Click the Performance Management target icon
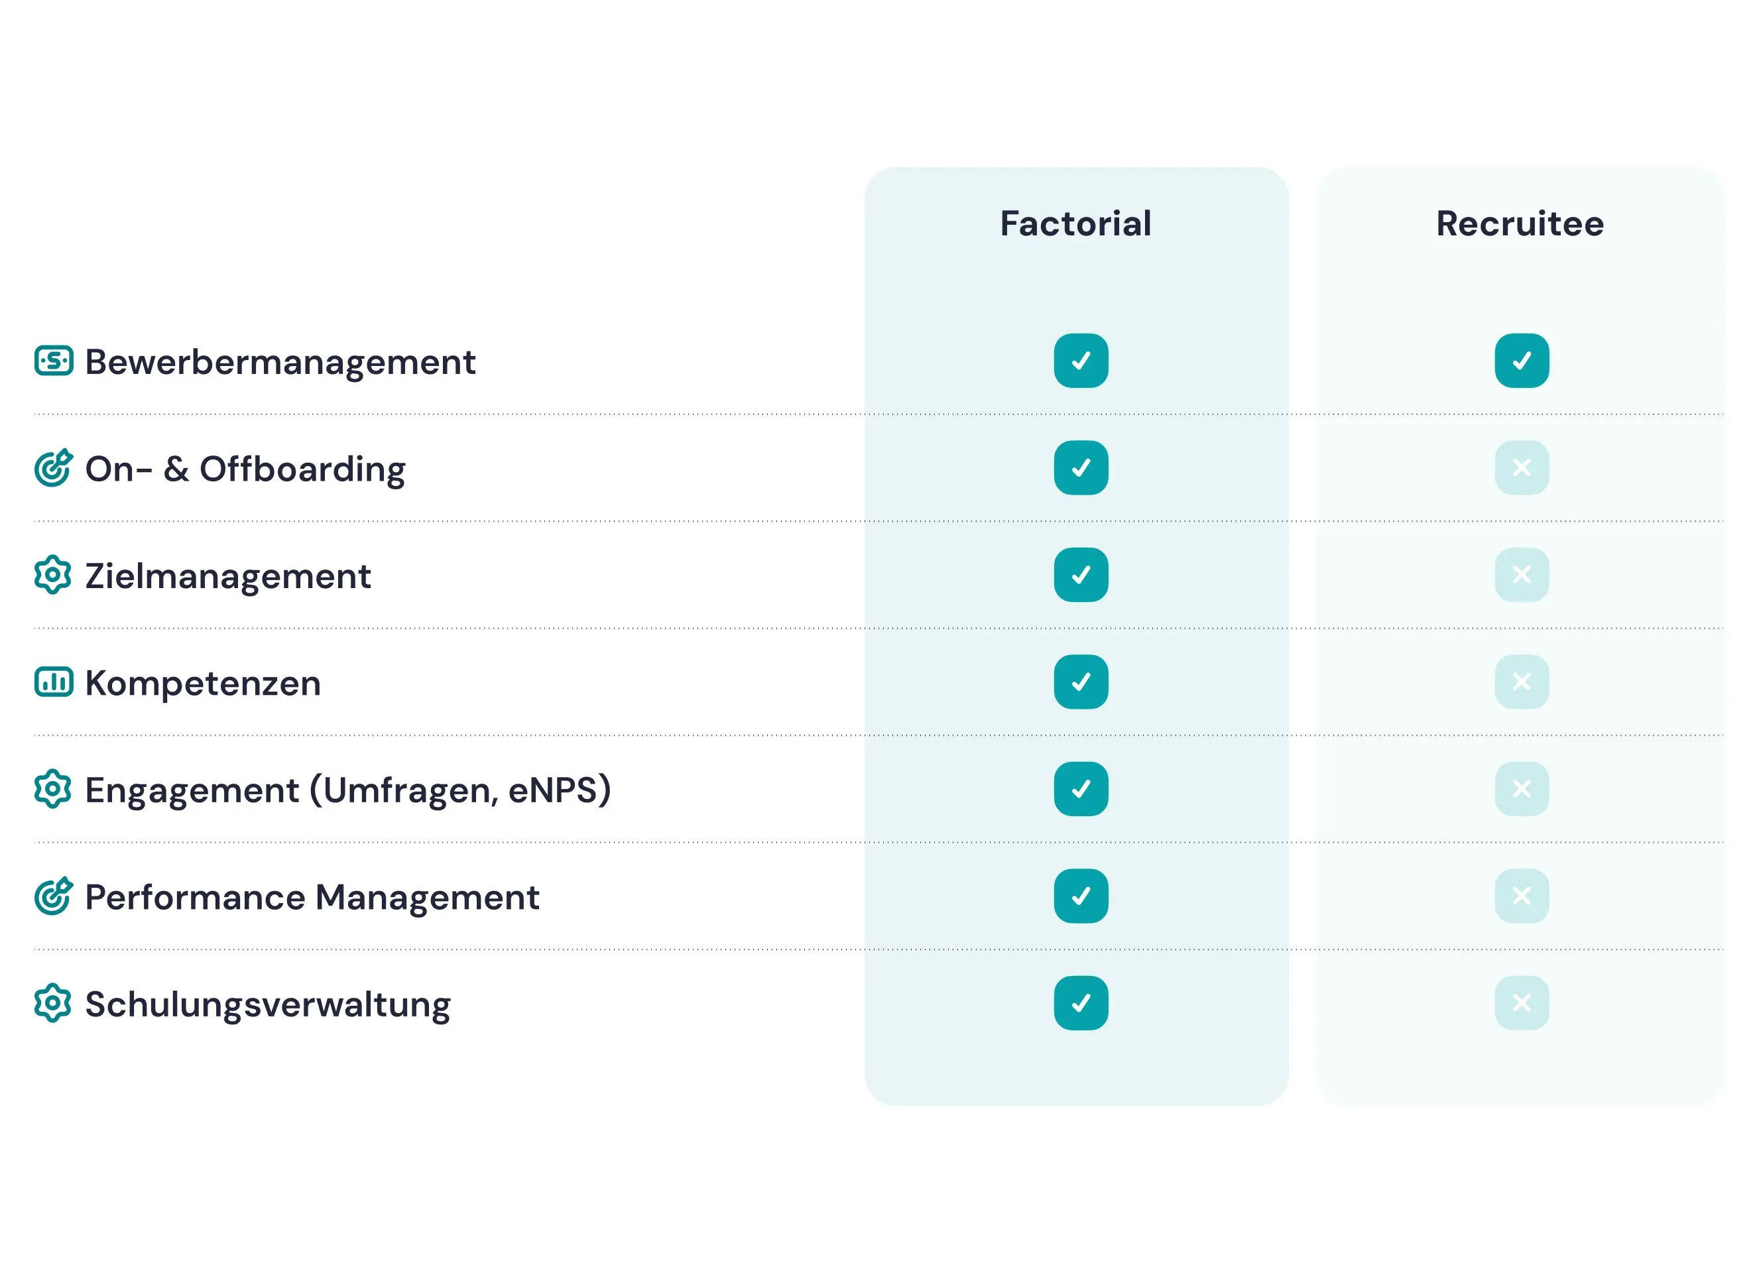The width and height of the screenshot is (1761, 1273). [54, 896]
